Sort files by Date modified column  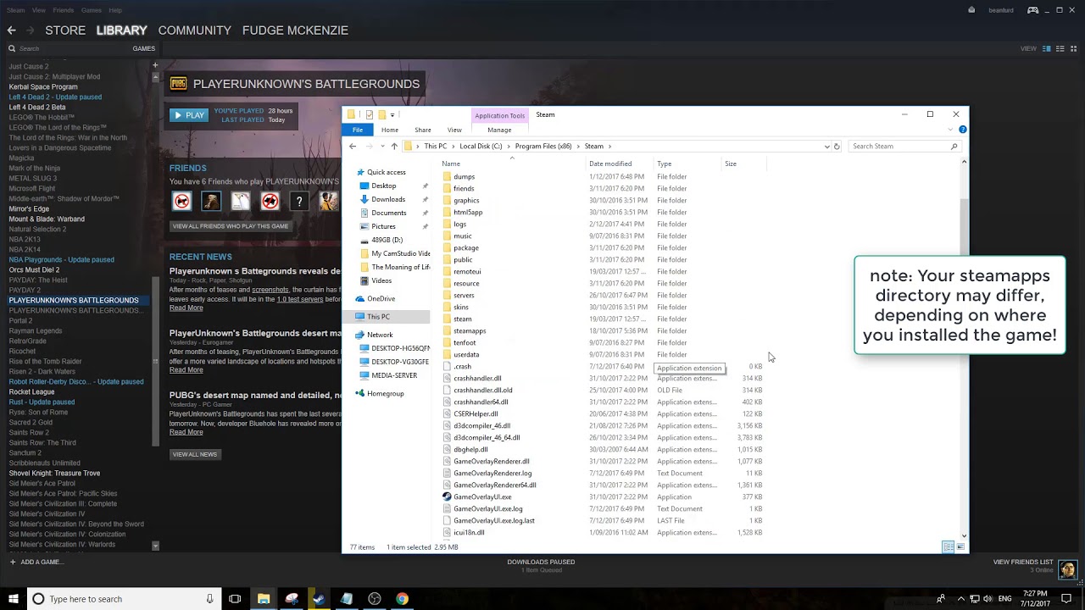pos(610,164)
